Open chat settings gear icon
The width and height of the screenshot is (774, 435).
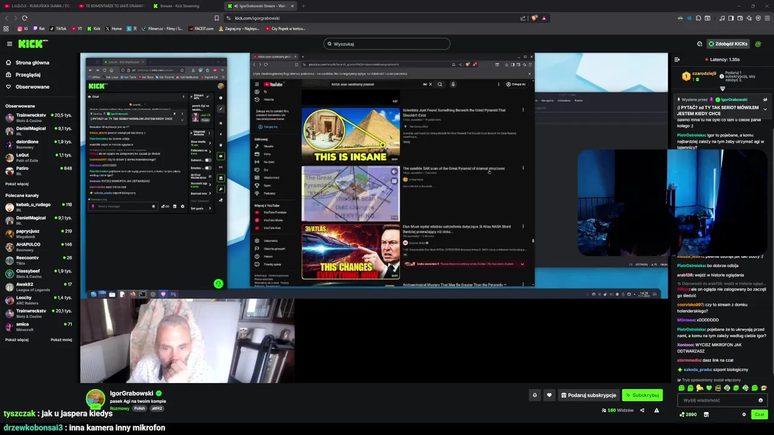(744, 414)
